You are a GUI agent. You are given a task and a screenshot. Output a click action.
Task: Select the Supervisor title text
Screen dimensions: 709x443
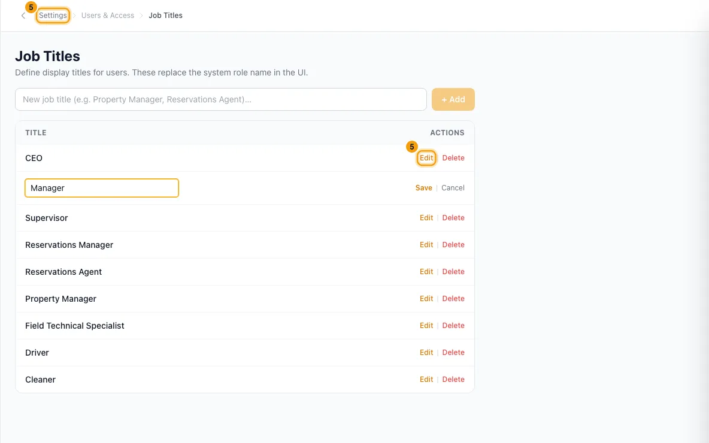click(x=47, y=218)
